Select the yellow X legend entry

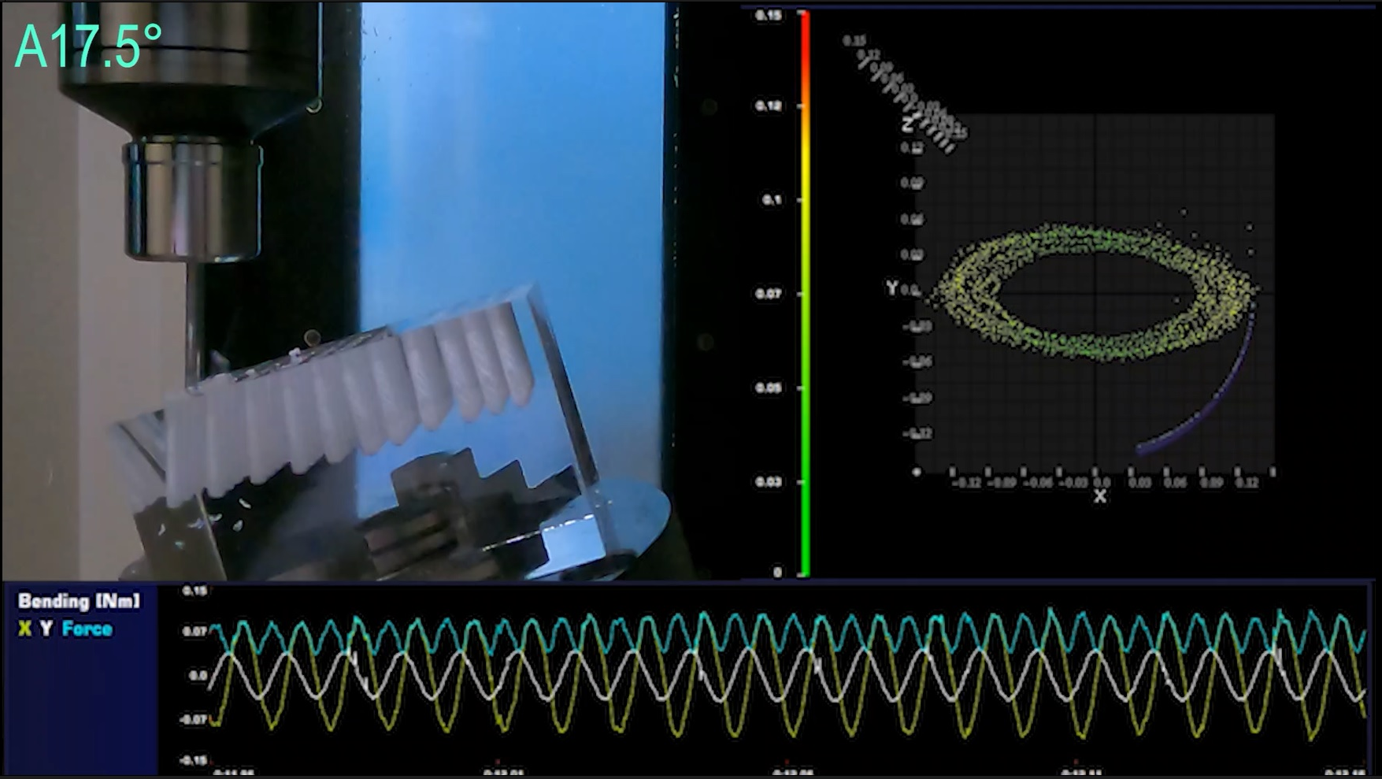(25, 629)
